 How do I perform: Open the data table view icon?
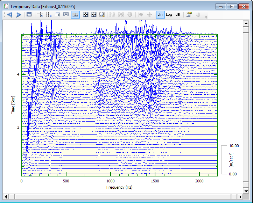tap(29, 15)
